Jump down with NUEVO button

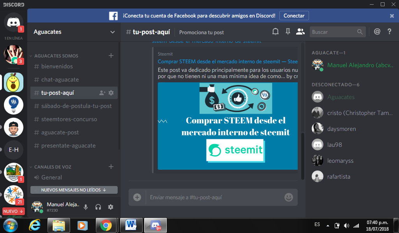click(x=14, y=211)
